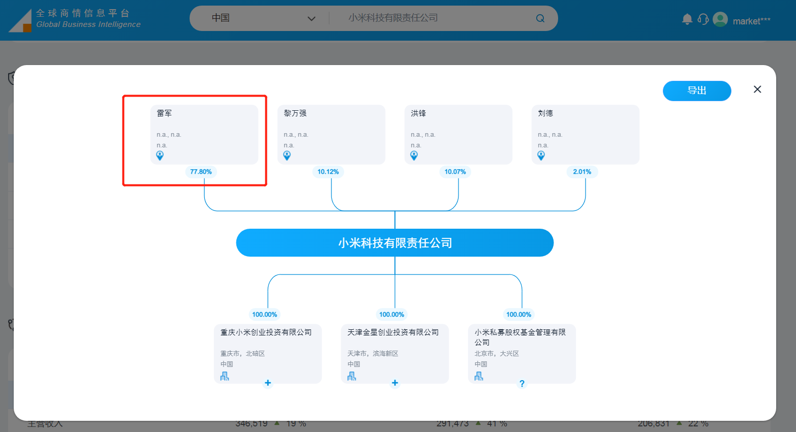Click the 10.07% ownership badge

(455, 172)
